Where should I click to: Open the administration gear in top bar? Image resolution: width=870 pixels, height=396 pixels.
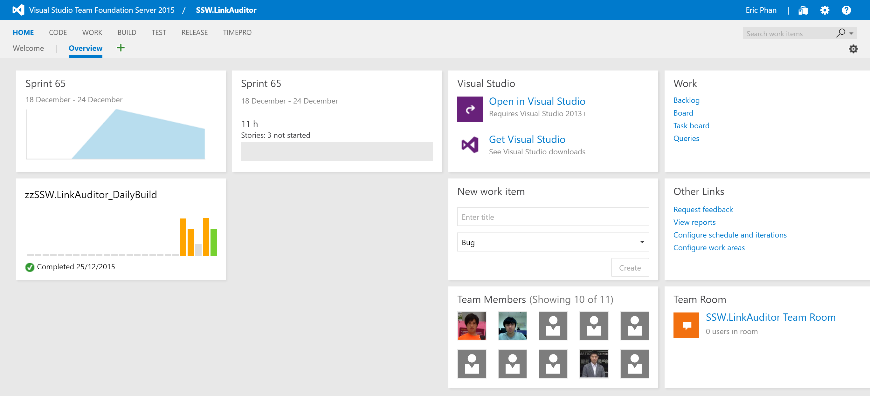(825, 10)
